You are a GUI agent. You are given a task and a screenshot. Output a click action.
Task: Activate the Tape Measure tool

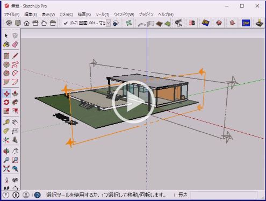click(6, 123)
